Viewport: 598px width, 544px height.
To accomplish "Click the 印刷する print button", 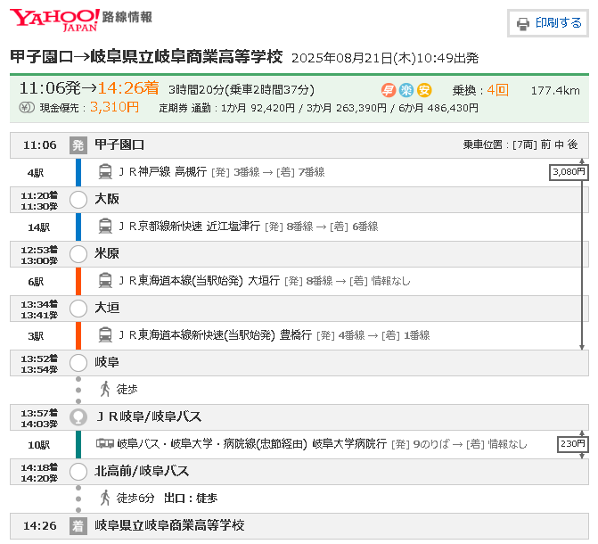I will click(x=548, y=23).
